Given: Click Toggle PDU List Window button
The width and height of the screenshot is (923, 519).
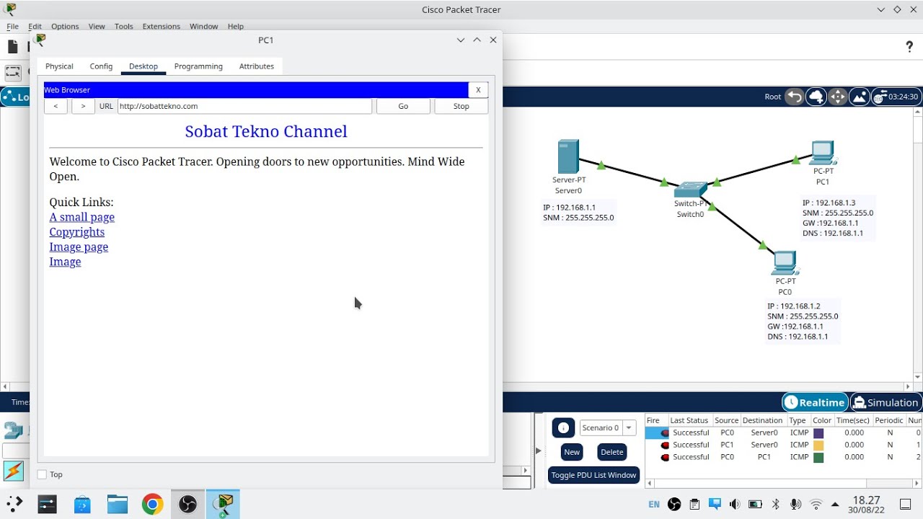Looking at the screenshot, I should click(x=593, y=475).
